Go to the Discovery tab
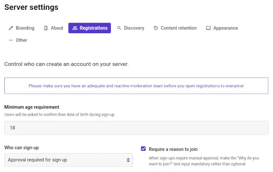Viewport: 273px width, 172px height. [x=131, y=28]
